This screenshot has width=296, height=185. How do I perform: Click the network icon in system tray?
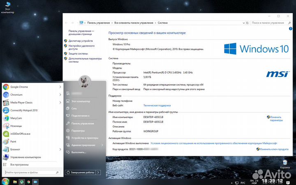(x=237, y=183)
